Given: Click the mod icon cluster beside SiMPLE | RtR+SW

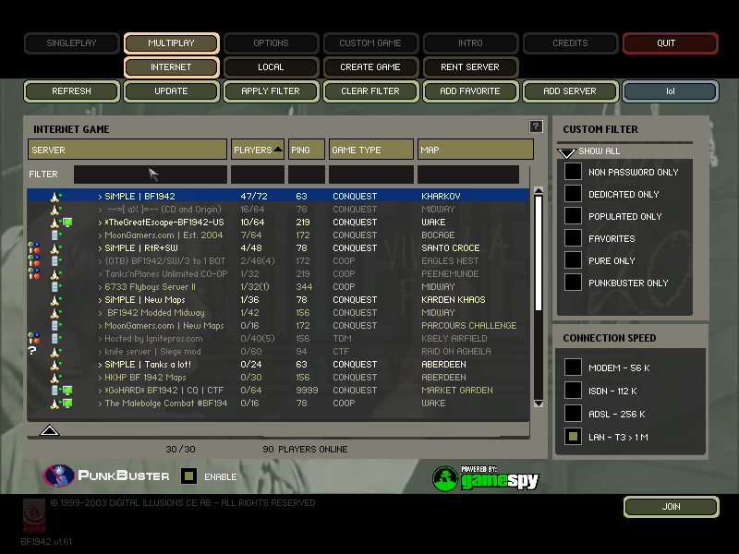Looking at the screenshot, I should click(34, 247).
